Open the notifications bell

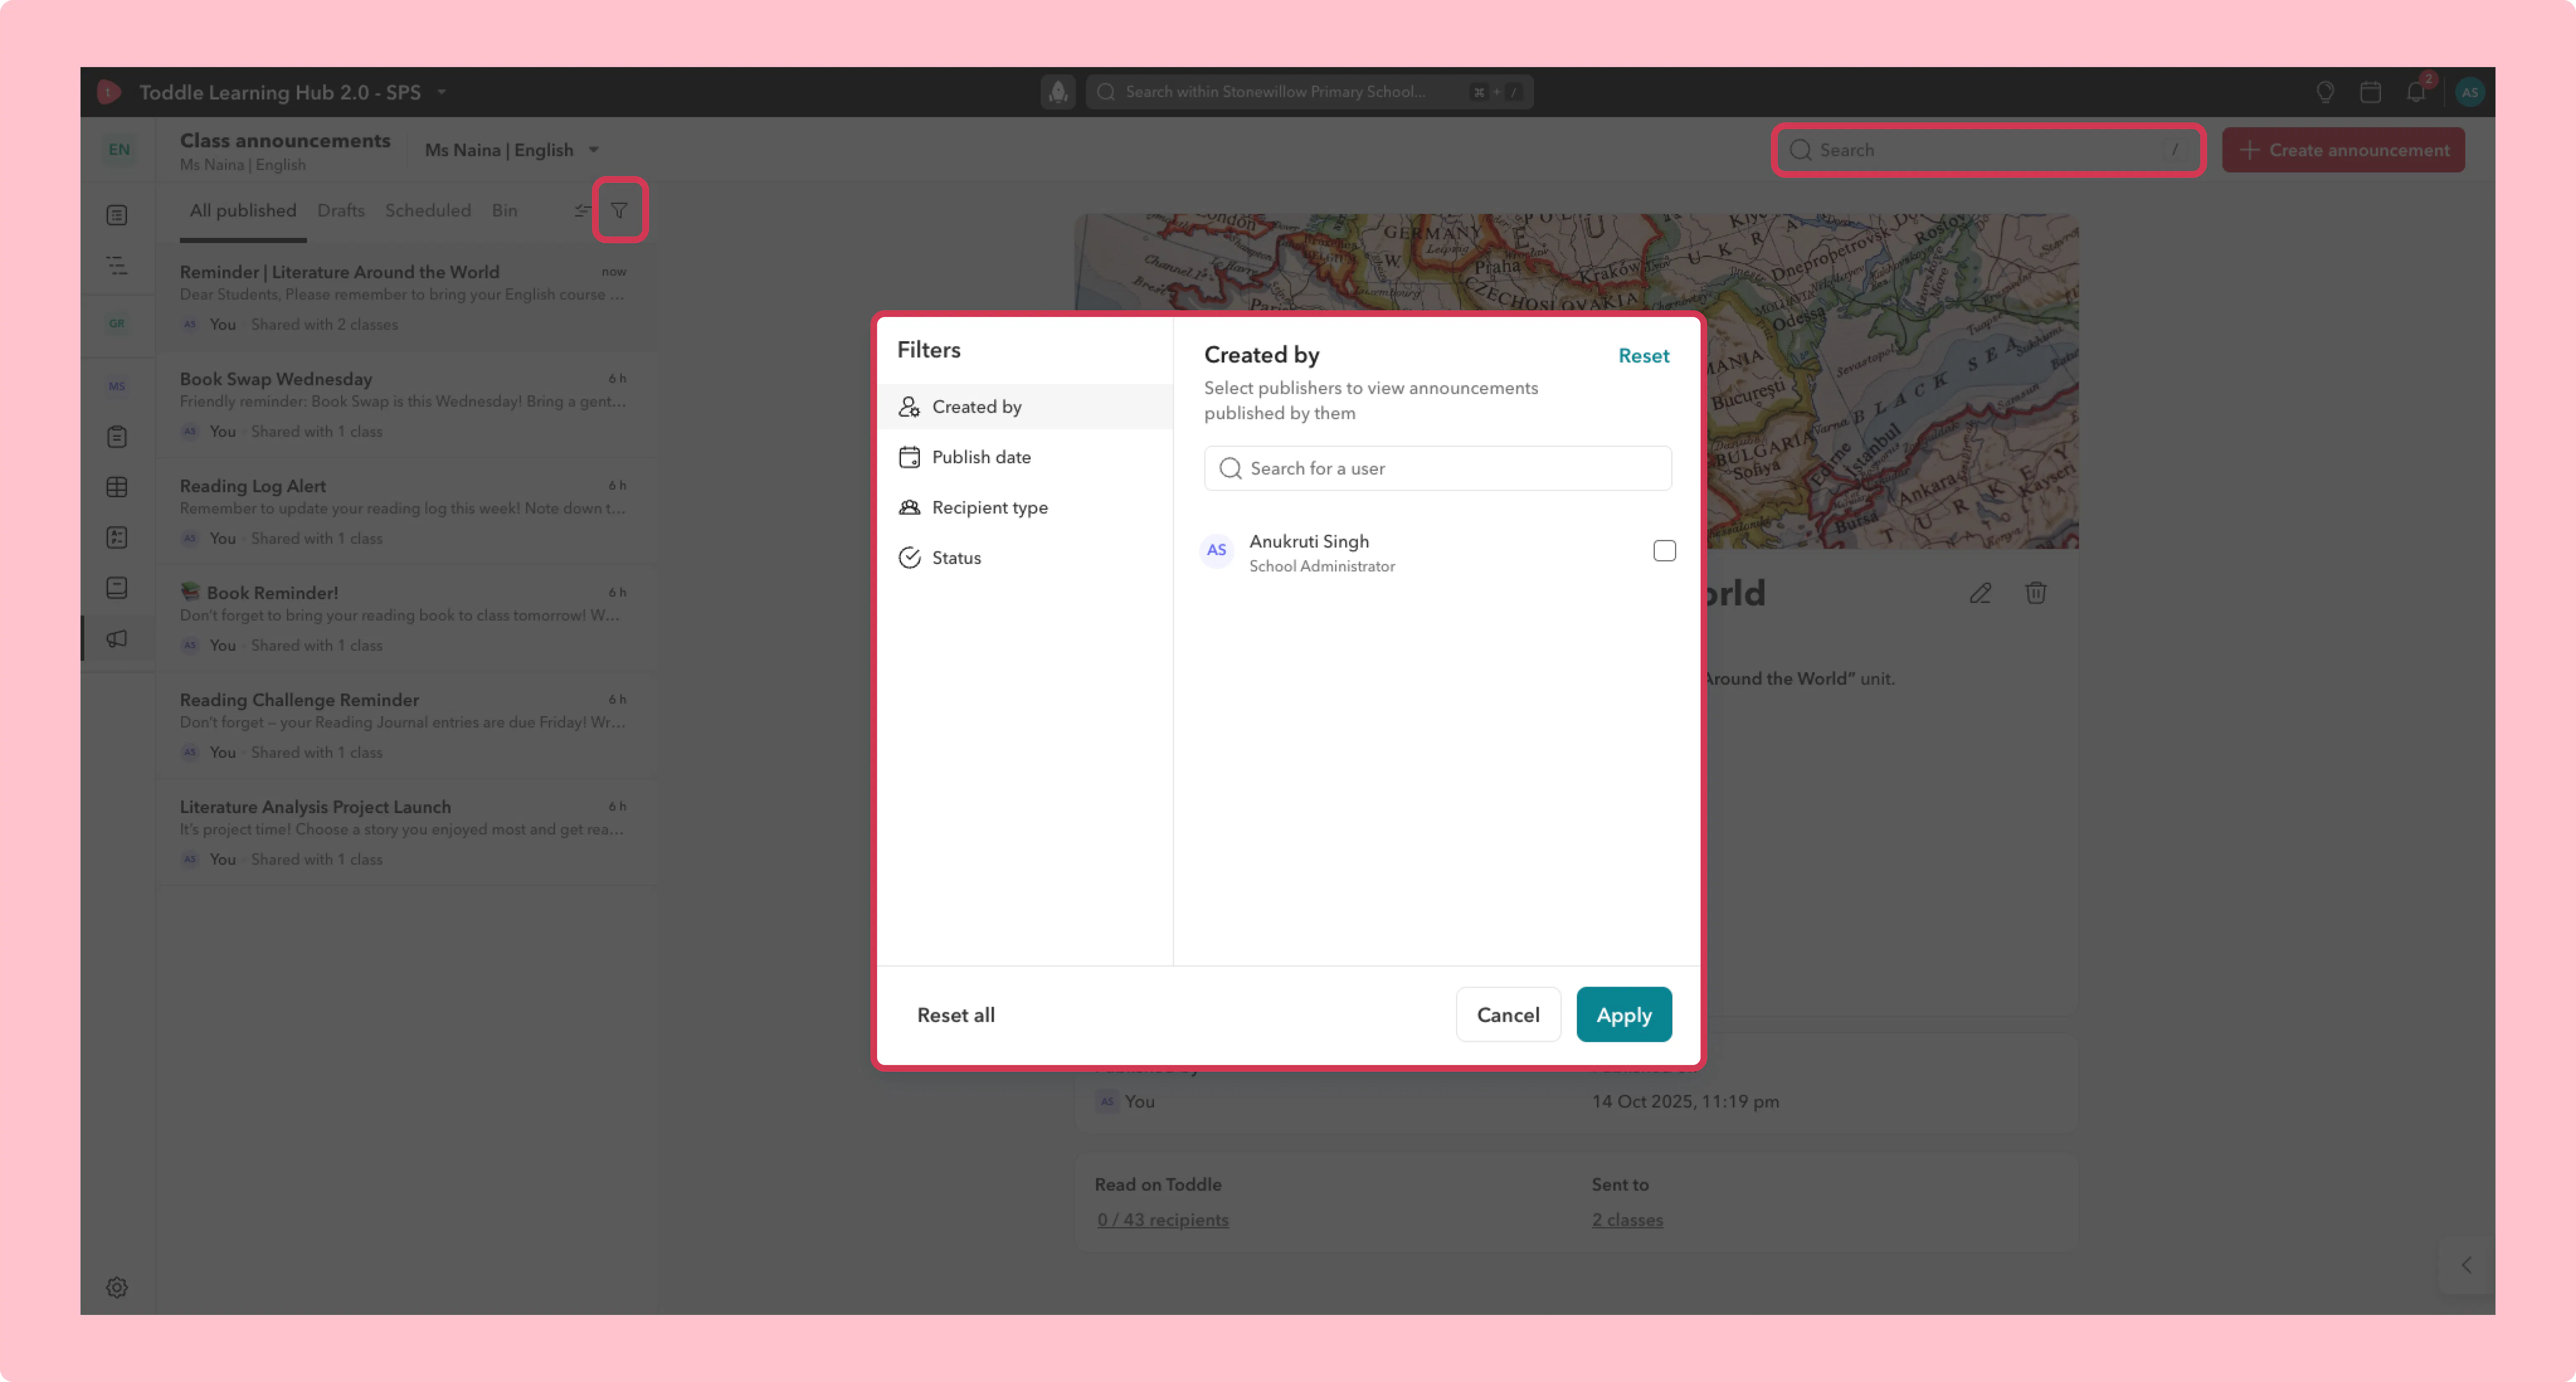pyautogui.click(x=2416, y=92)
